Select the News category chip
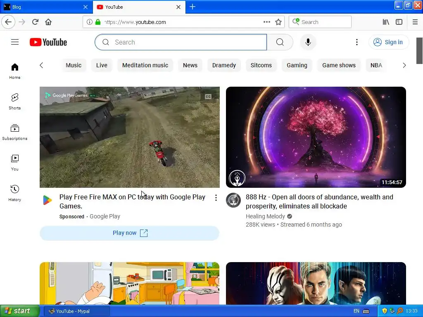Screen dimensions: 423x317 click(190, 65)
